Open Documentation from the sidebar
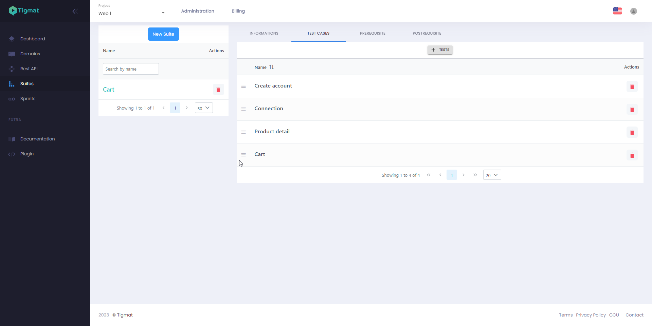The width and height of the screenshot is (652, 326). [37, 139]
